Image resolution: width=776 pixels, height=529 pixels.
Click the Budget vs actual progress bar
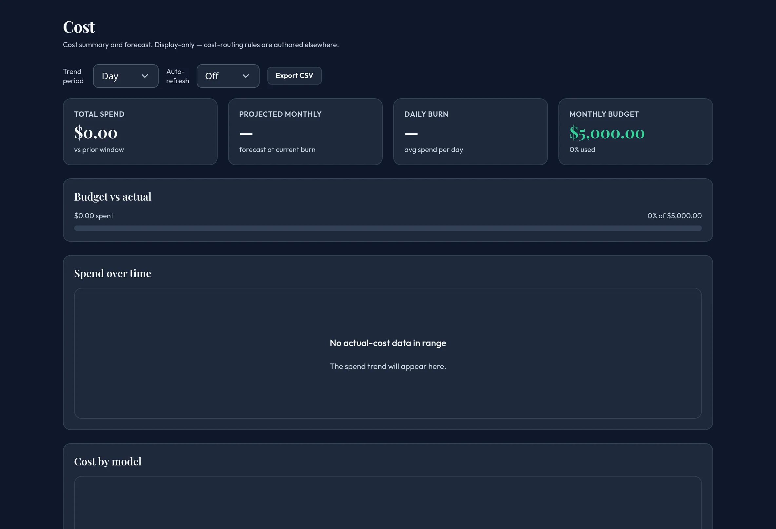tap(388, 228)
